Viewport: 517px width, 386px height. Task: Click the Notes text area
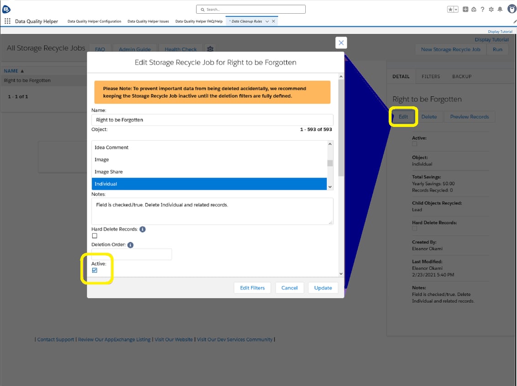tap(212, 212)
